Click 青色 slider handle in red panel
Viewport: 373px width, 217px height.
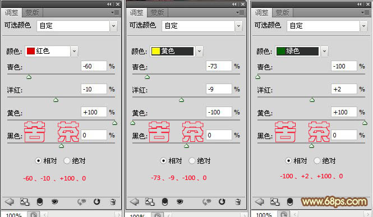point(29,77)
